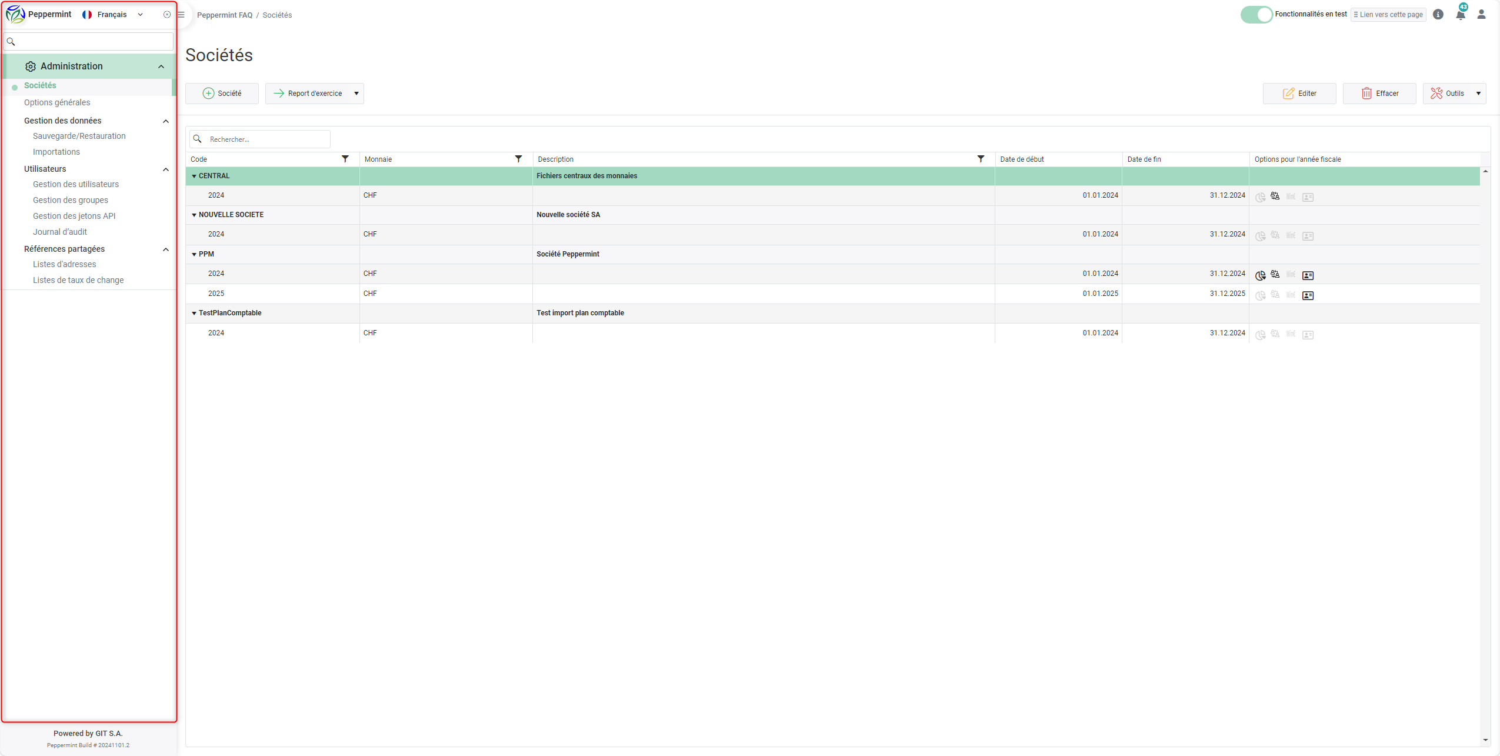Open the Outils dropdown arrow

[x=1478, y=94]
